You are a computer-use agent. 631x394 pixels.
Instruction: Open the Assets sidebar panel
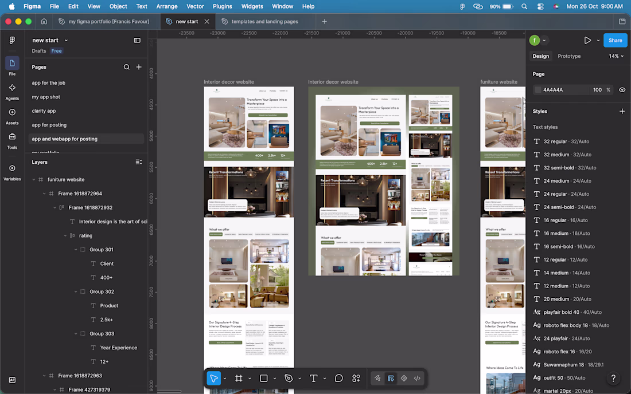pos(12,116)
